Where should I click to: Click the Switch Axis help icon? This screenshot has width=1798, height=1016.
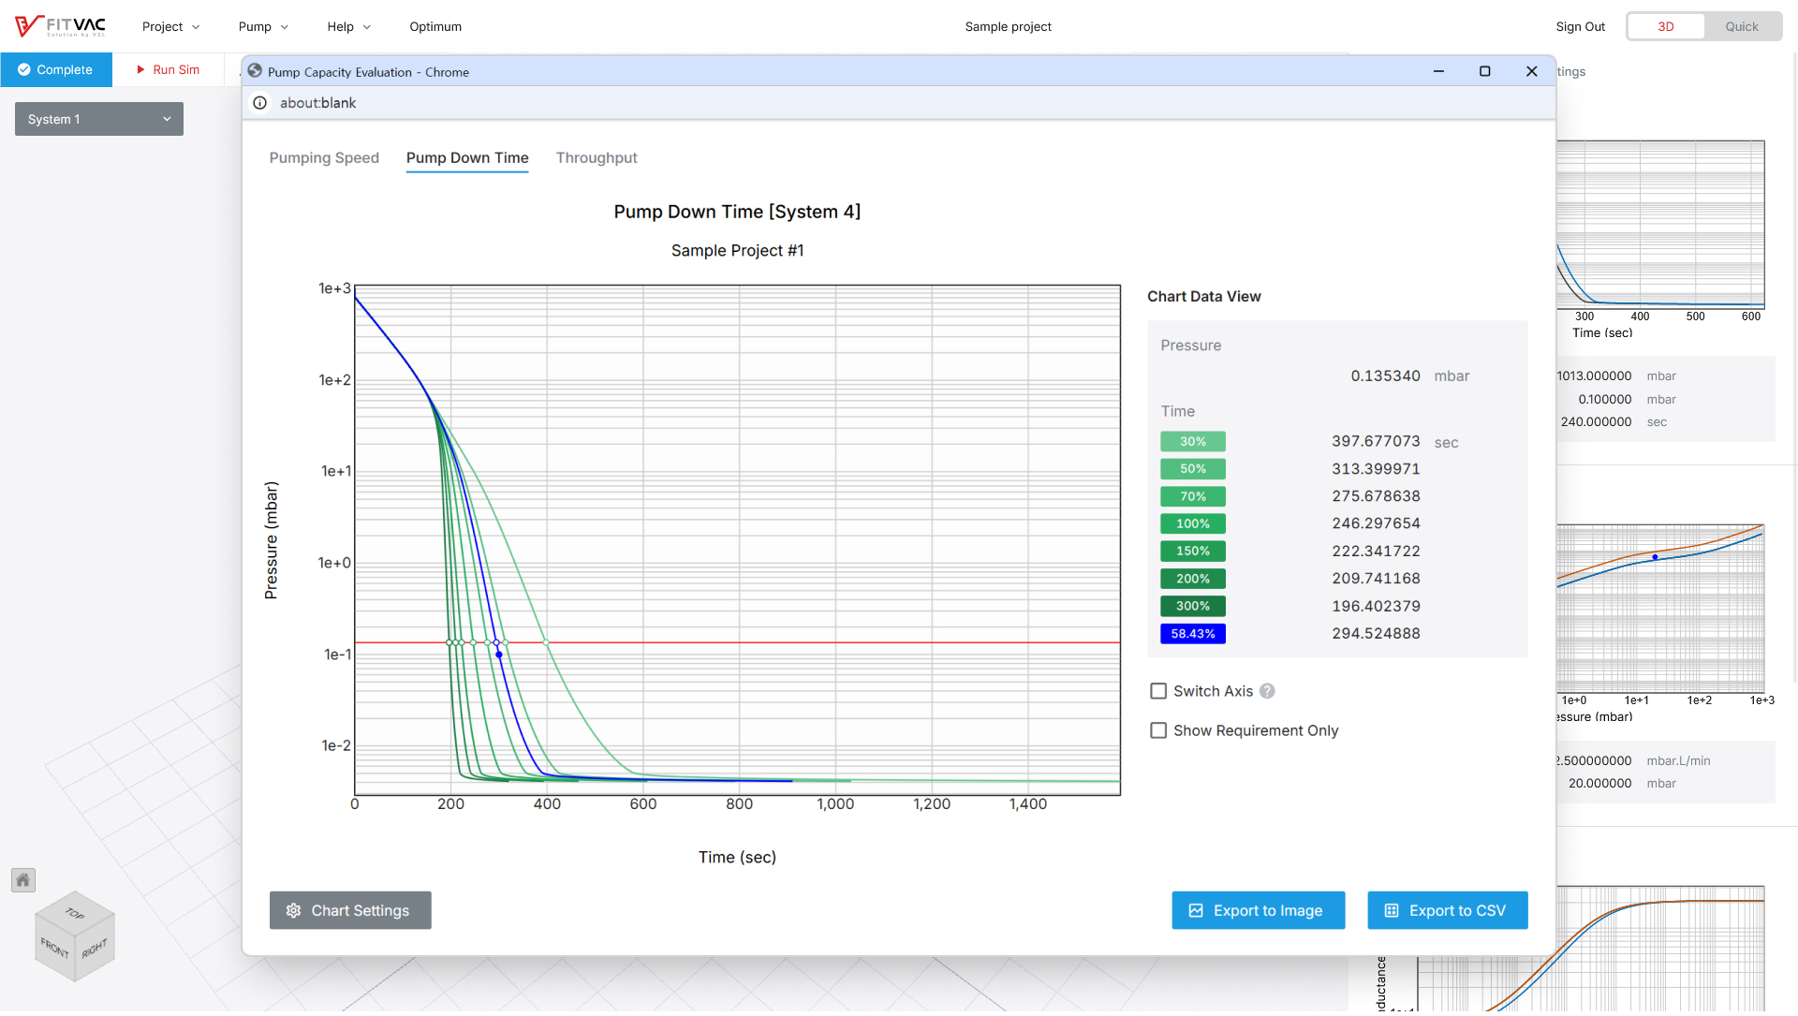[x=1267, y=692]
